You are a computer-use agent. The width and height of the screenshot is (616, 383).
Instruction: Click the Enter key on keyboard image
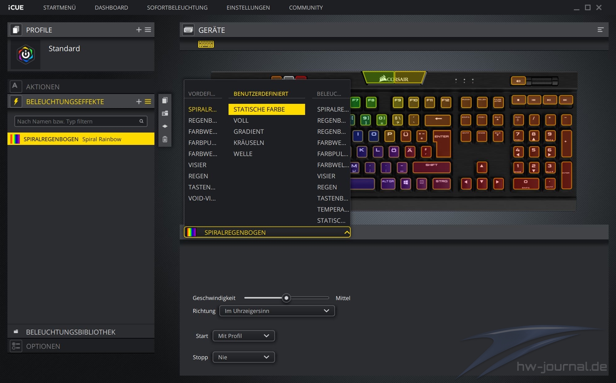pos(442,143)
